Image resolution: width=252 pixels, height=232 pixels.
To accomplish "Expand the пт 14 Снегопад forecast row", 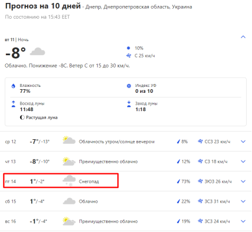I will 243,181.
